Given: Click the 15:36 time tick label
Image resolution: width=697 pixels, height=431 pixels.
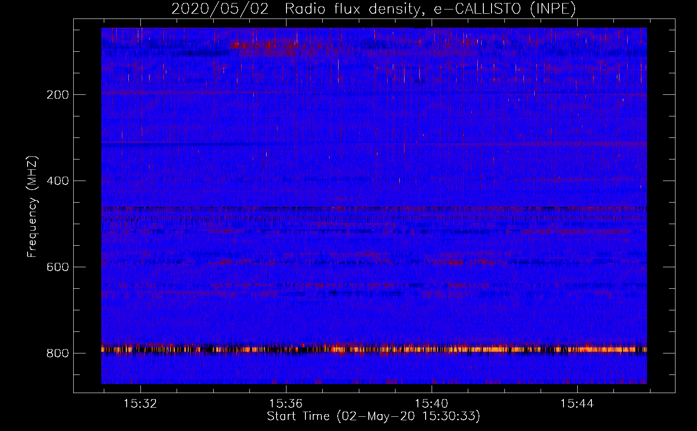Looking at the screenshot, I should 286,404.
